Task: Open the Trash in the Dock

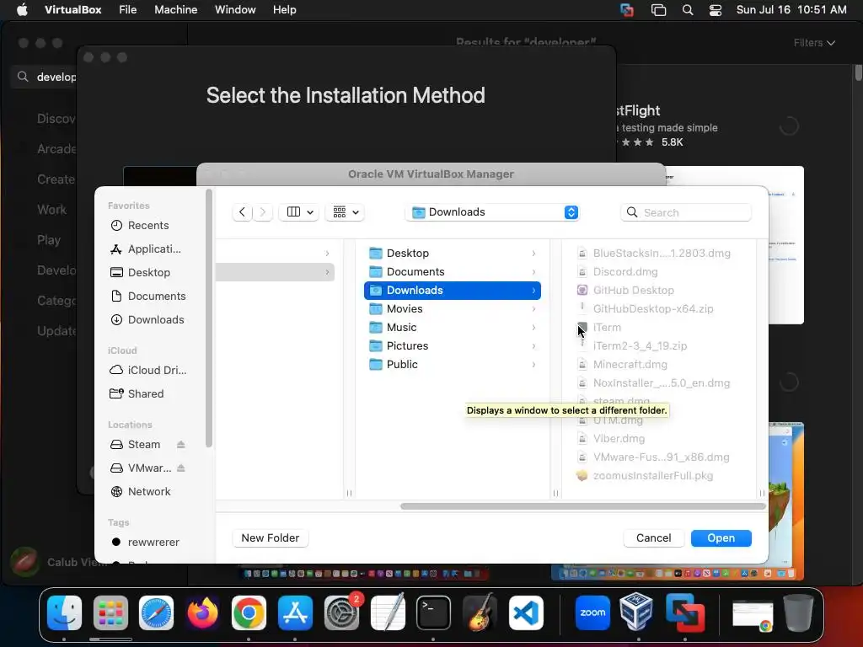Action: [799, 612]
